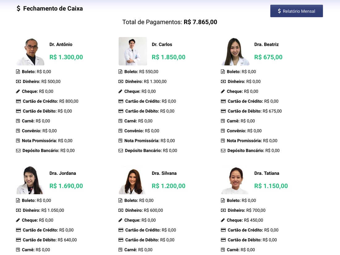Click Dra. Beatriz's Cartão de Débito card icon
The height and width of the screenshot is (255, 340).
click(223, 111)
